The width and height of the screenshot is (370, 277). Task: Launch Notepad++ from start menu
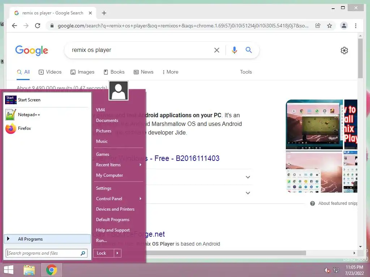click(47, 115)
